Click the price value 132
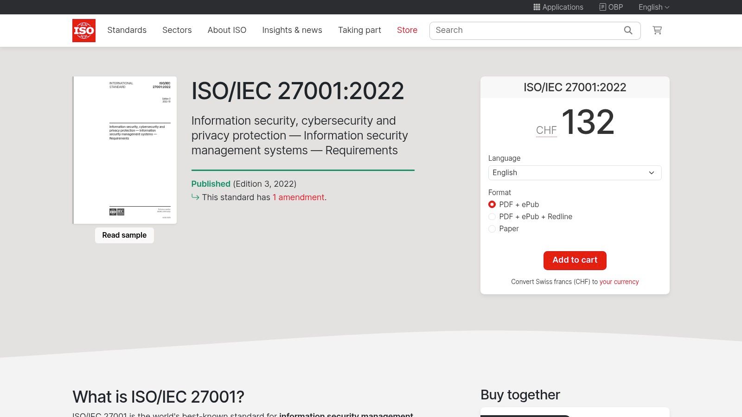The width and height of the screenshot is (742, 417). tap(588, 122)
